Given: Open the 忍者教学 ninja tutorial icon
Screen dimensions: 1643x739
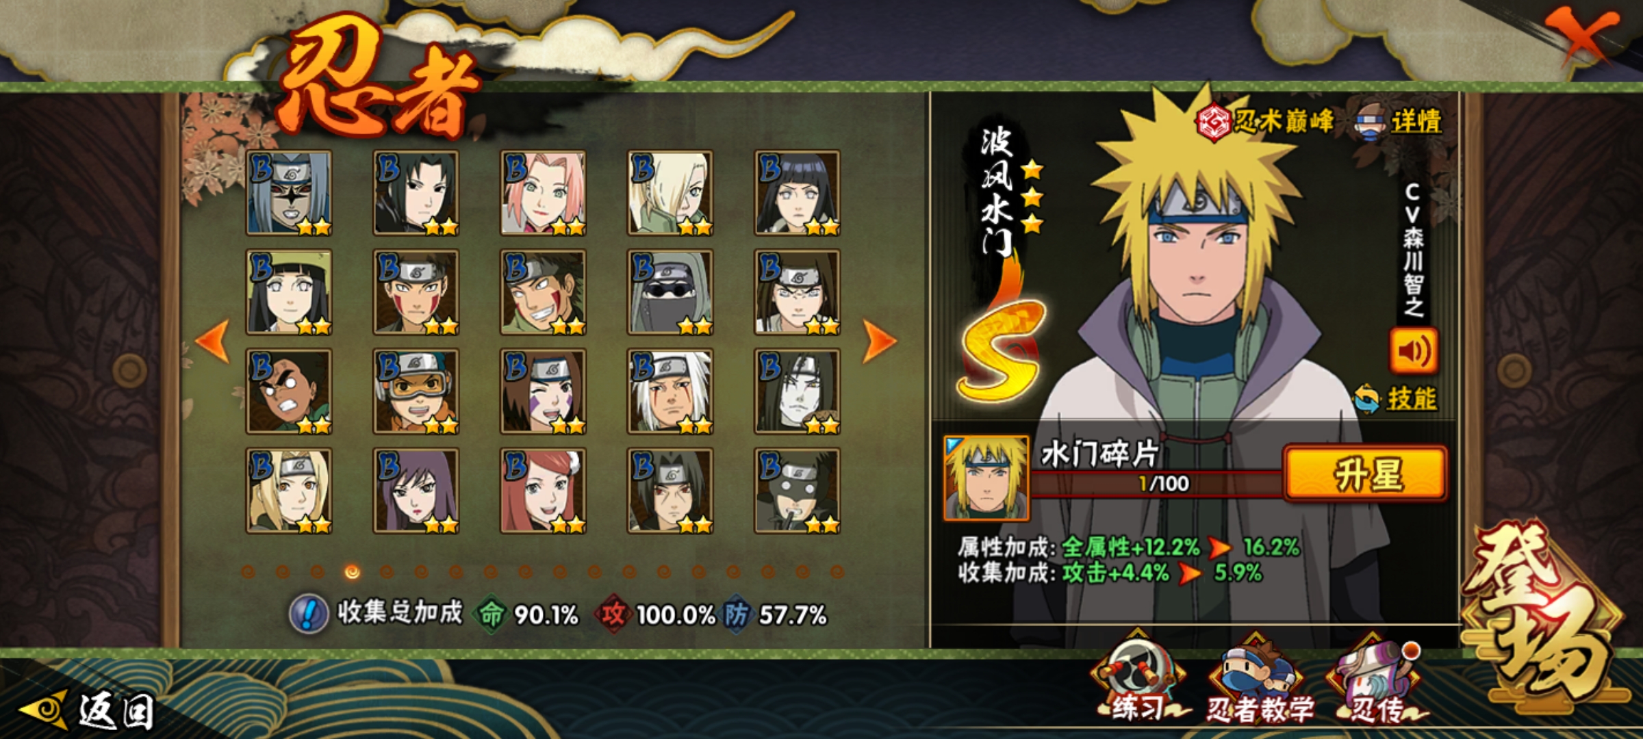Looking at the screenshot, I should tap(1260, 680).
